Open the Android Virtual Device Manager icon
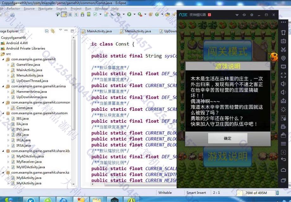Image resolution: width=291 pixels, height=202 pixels. pyautogui.click(x=89, y=14)
